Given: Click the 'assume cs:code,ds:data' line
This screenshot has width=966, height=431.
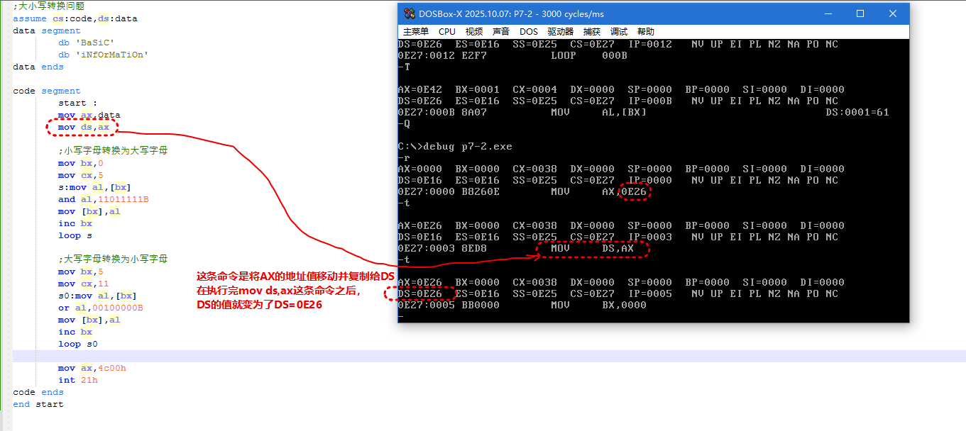Looking at the screenshot, I should 75,18.
